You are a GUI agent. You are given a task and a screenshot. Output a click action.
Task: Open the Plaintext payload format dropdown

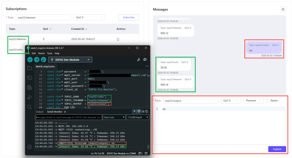coord(253,100)
